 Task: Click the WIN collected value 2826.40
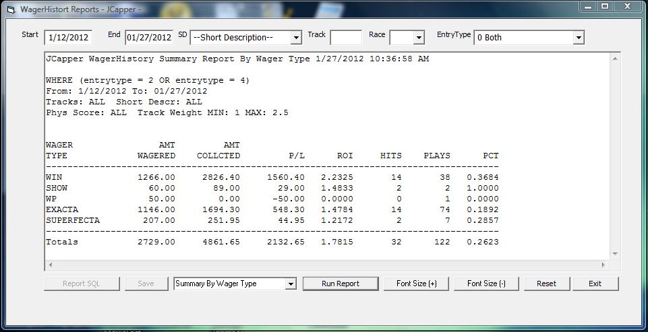click(221, 177)
